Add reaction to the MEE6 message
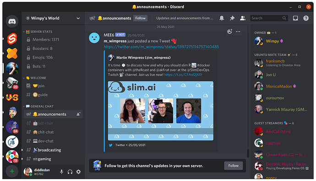 click(x=230, y=32)
